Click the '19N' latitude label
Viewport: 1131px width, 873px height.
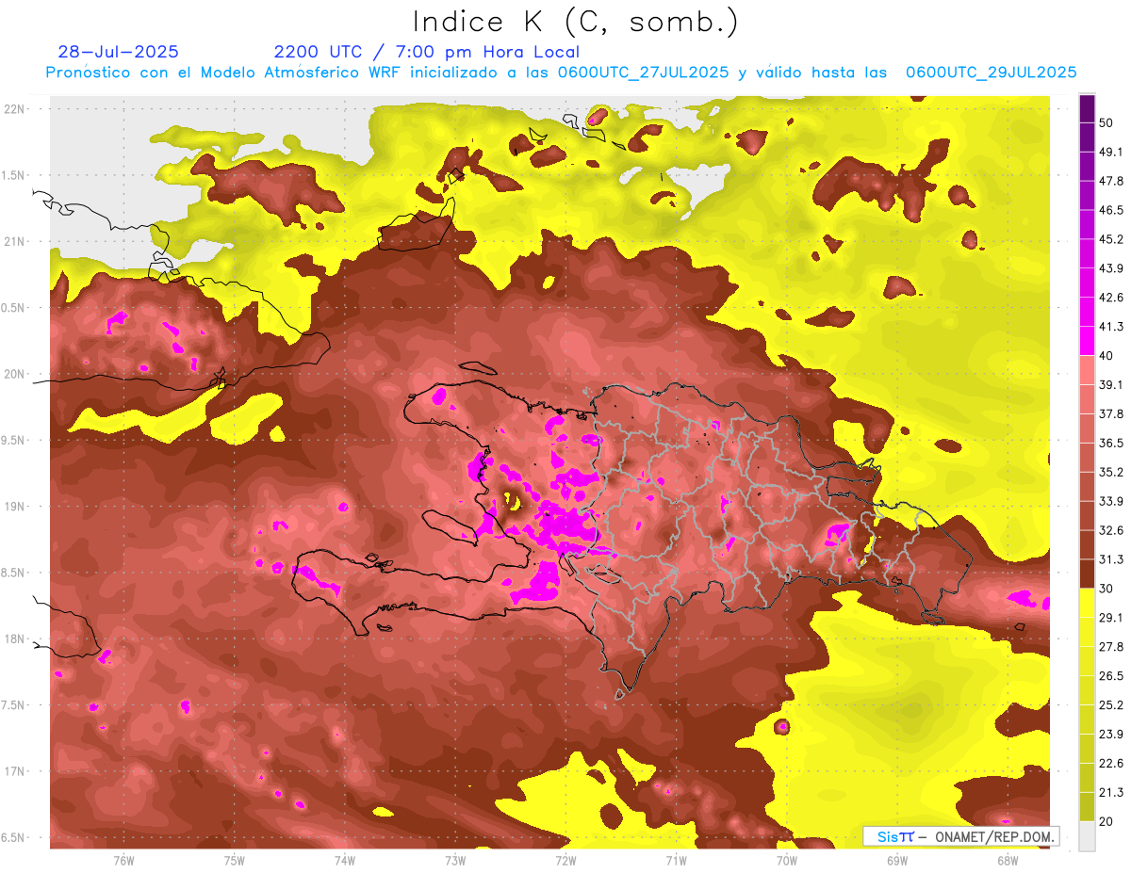15,507
